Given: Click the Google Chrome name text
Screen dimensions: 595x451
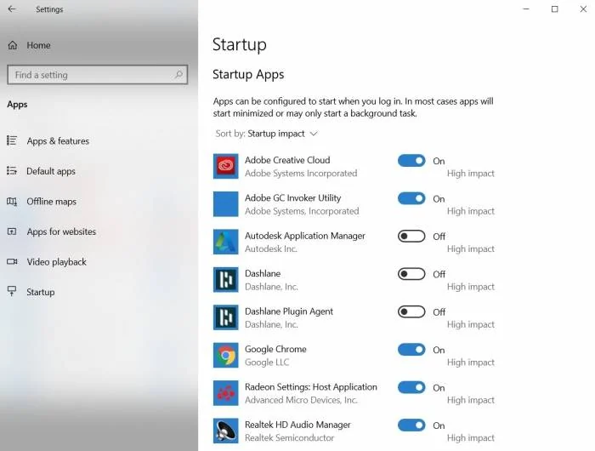Looking at the screenshot, I should [x=275, y=349].
